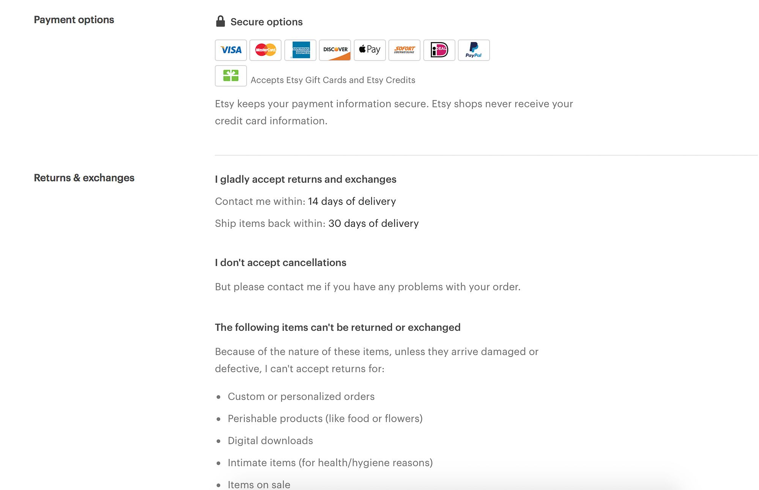Click the lock icon beside Secure options
This screenshot has height=490, width=759.
click(x=220, y=21)
